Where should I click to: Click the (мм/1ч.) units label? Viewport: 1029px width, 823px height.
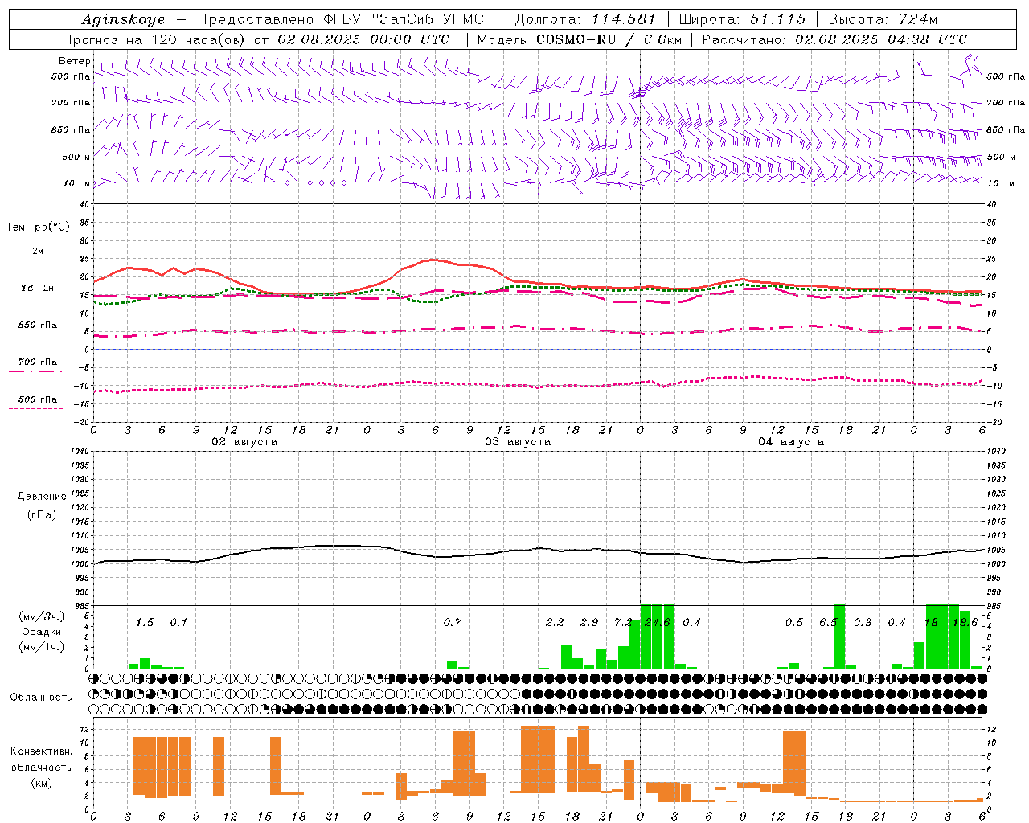tap(41, 647)
